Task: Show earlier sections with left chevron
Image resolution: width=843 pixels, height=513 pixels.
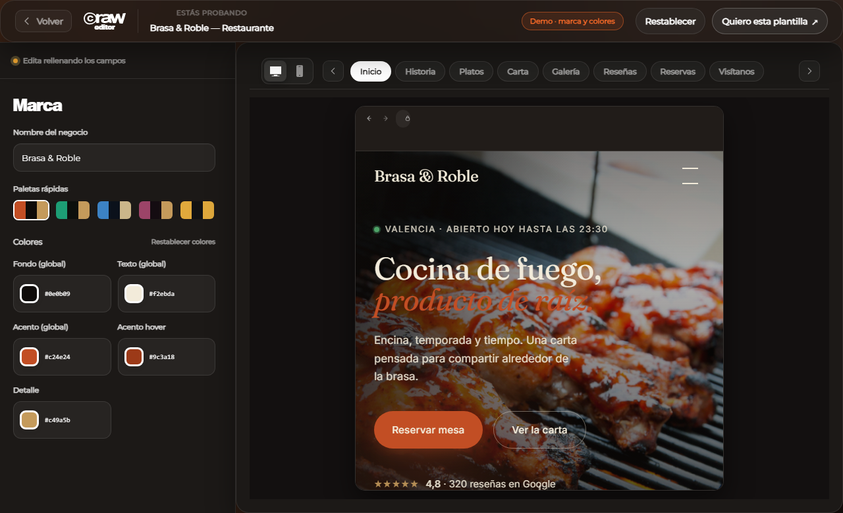Action: coord(333,71)
